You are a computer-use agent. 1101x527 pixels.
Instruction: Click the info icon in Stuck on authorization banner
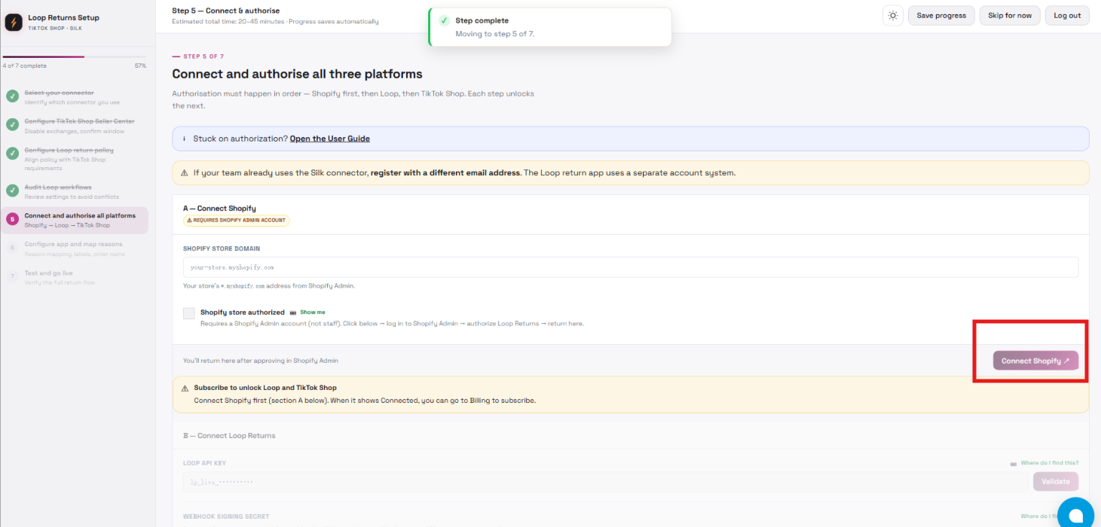184,139
